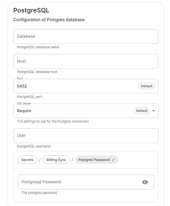
Task: Select the Postgres Password breadcrumb chip
Action: [94, 160]
